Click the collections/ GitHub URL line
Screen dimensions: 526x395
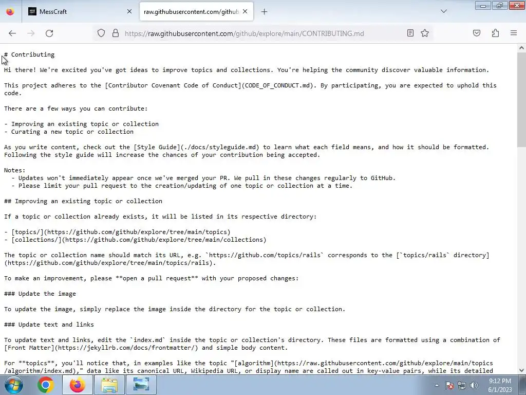[x=135, y=240]
